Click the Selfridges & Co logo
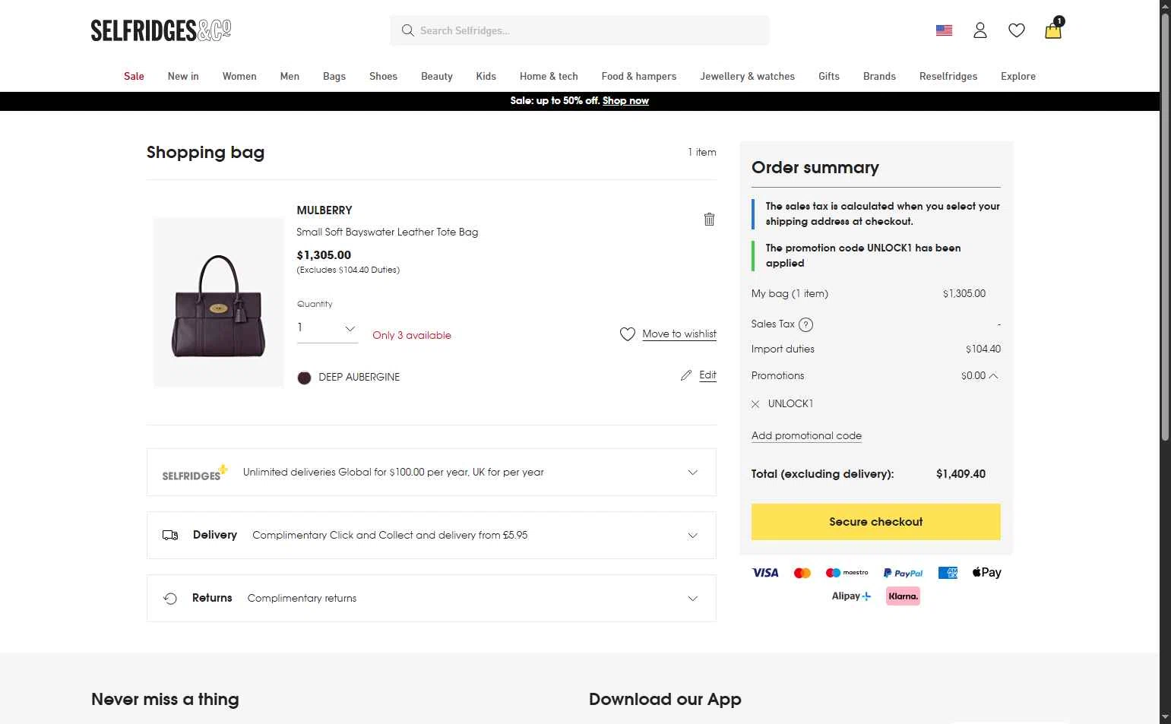 (x=161, y=30)
